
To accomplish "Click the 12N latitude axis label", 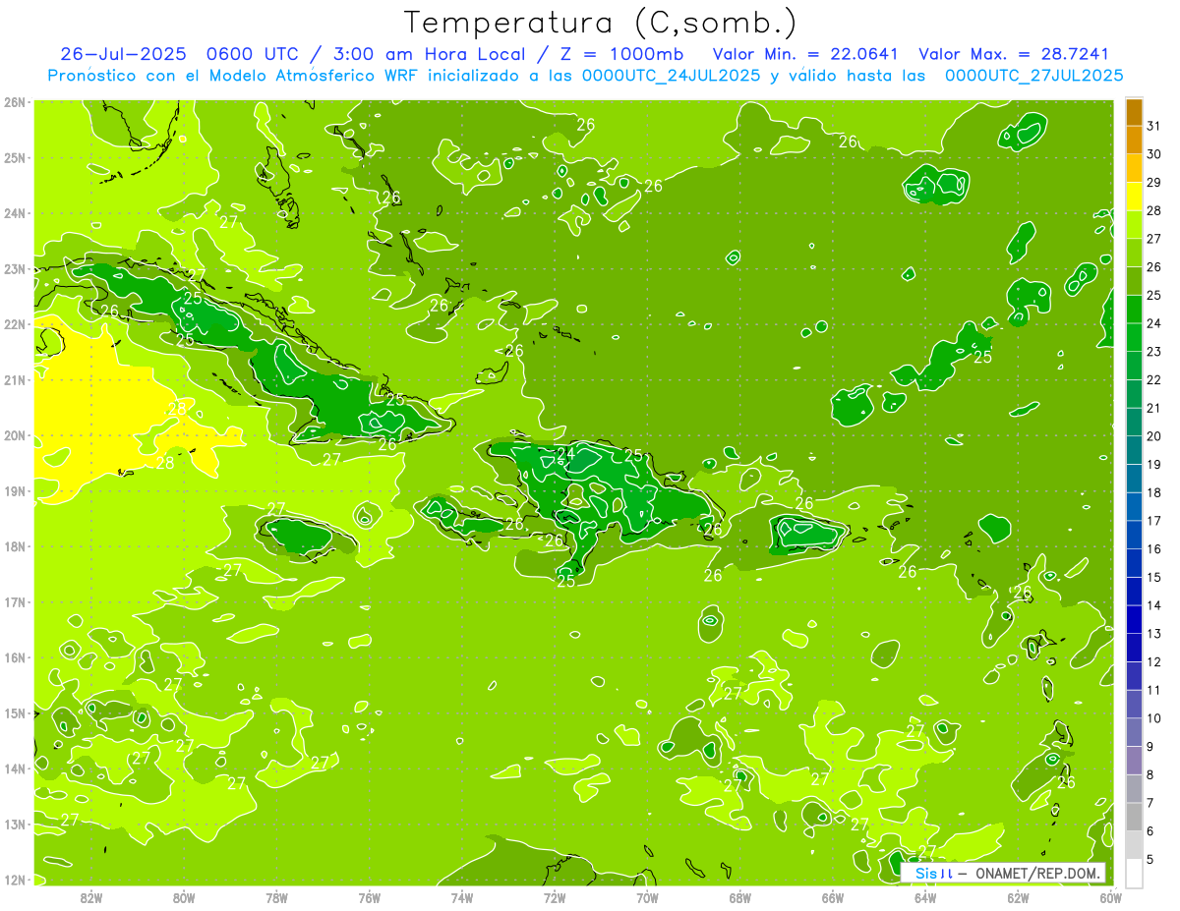I will 14,880.
